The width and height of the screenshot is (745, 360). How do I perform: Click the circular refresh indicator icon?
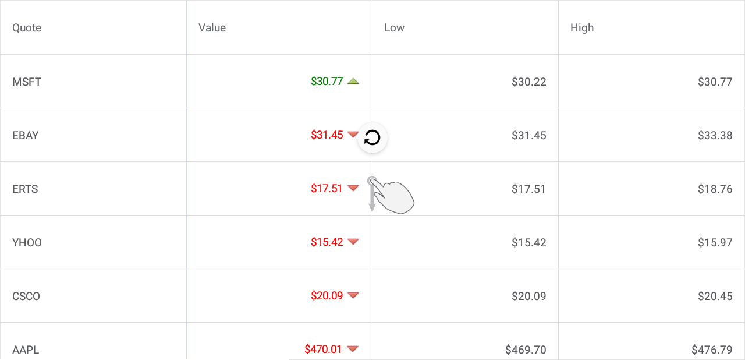372,138
